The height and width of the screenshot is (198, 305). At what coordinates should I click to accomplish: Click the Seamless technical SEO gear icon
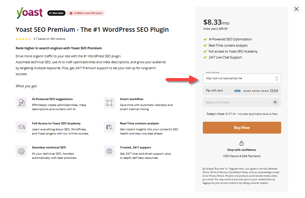point(21,151)
